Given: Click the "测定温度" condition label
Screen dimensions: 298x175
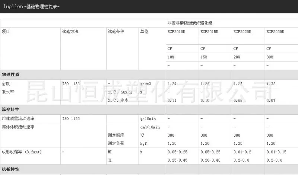Looking at the screenshot, I should coord(116,135).
